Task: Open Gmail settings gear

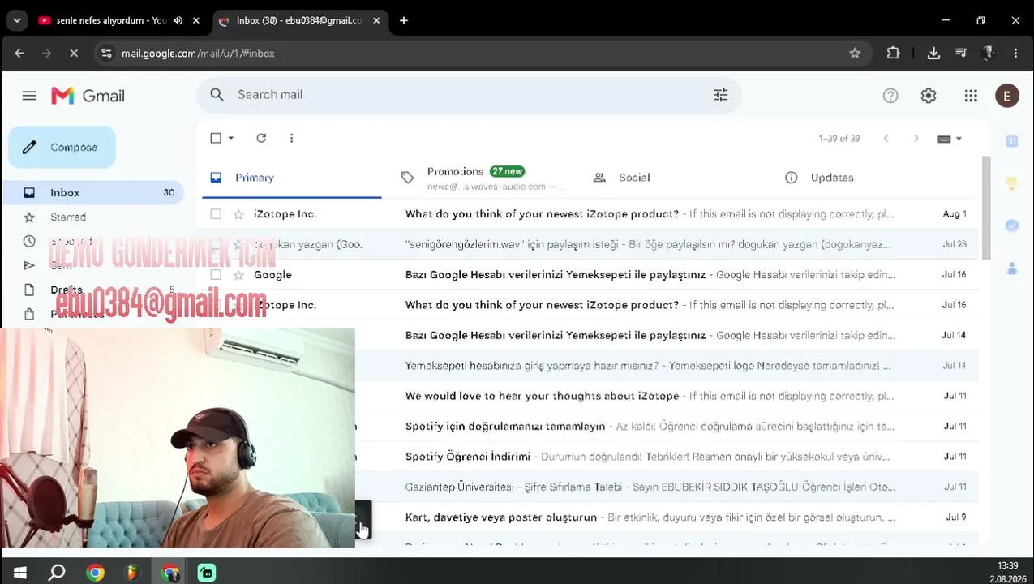Action: [929, 96]
